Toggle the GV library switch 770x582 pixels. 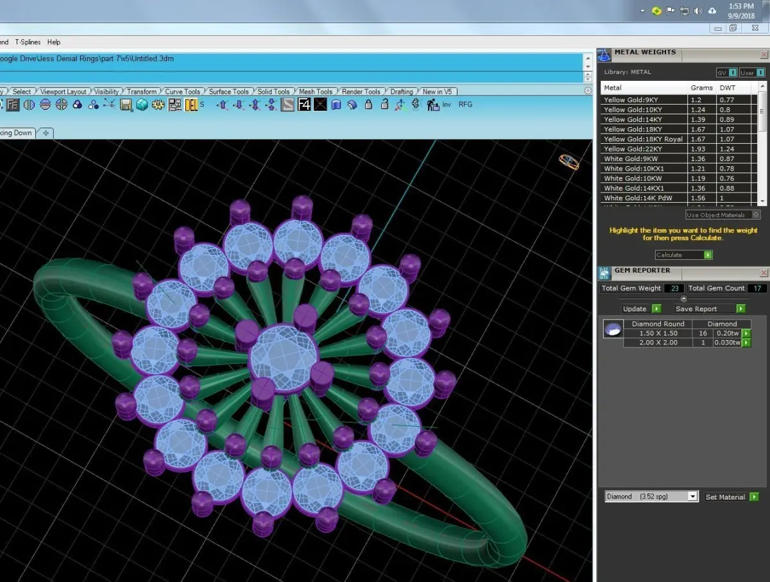[726, 73]
